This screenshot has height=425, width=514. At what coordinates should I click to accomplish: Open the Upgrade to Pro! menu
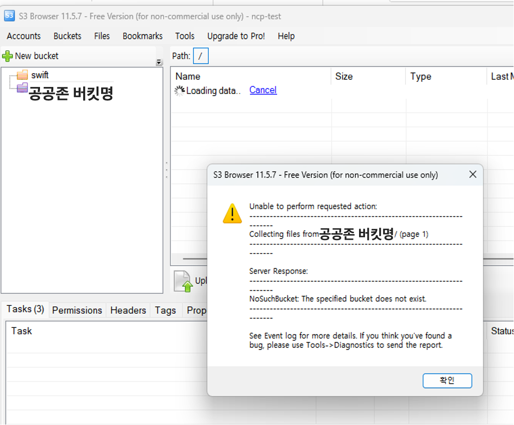[x=236, y=36]
